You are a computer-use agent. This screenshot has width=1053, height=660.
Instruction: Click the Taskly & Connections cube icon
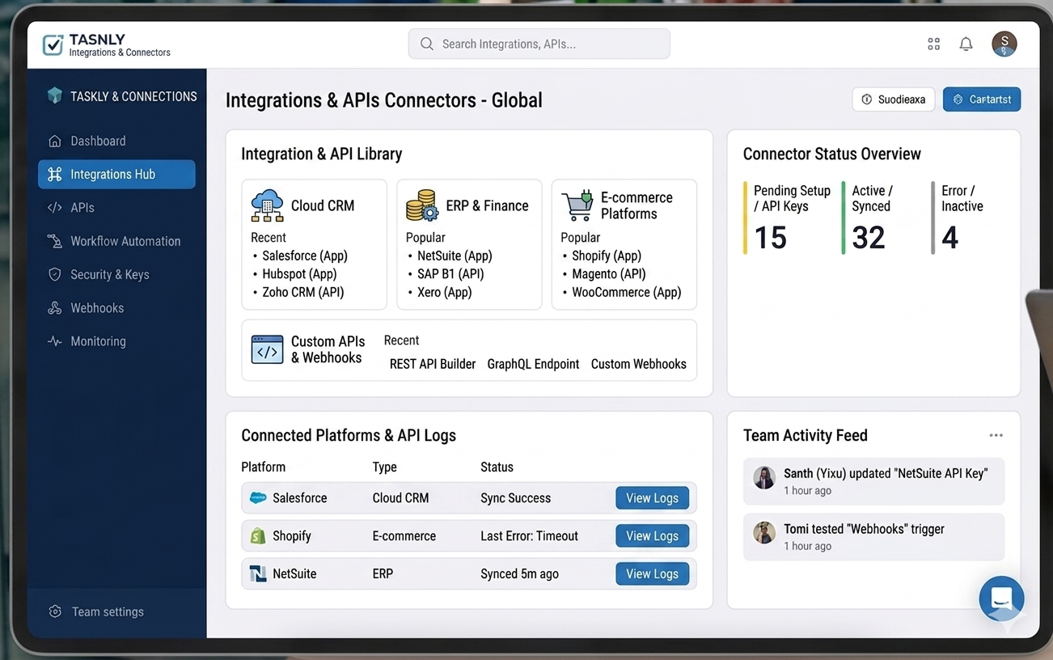pyautogui.click(x=54, y=95)
